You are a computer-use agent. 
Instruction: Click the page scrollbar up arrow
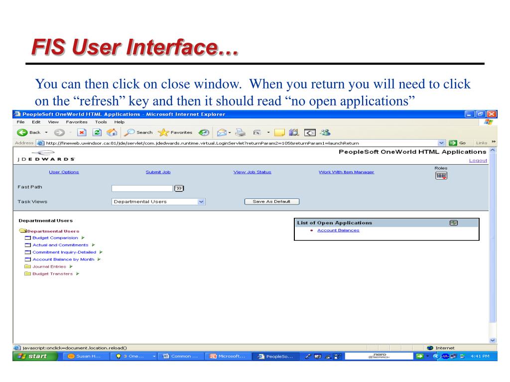tap(493, 150)
